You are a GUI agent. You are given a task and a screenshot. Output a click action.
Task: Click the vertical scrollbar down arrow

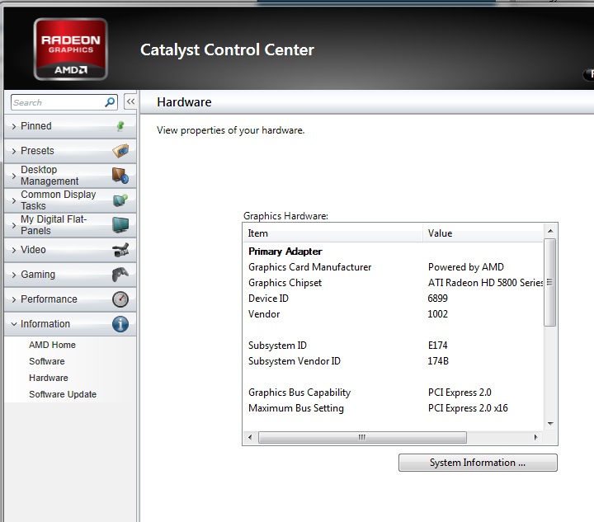(x=550, y=424)
